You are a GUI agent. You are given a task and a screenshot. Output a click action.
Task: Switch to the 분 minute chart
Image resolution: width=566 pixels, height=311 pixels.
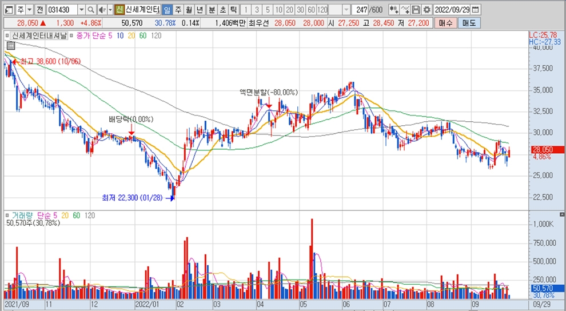pyautogui.click(x=212, y=9)
